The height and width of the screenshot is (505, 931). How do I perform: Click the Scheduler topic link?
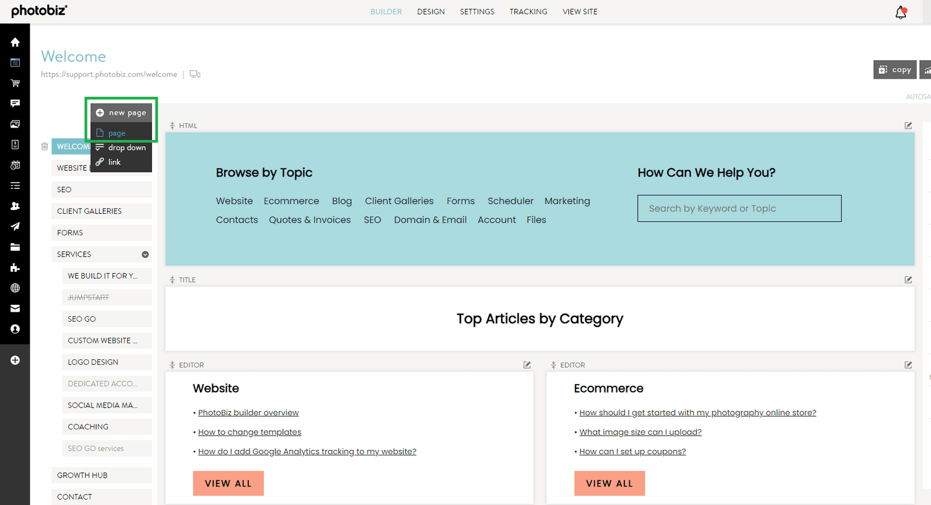[x=510, y=201]
